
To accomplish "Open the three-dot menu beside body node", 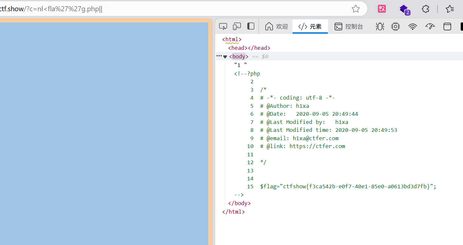I will point(219,56).
